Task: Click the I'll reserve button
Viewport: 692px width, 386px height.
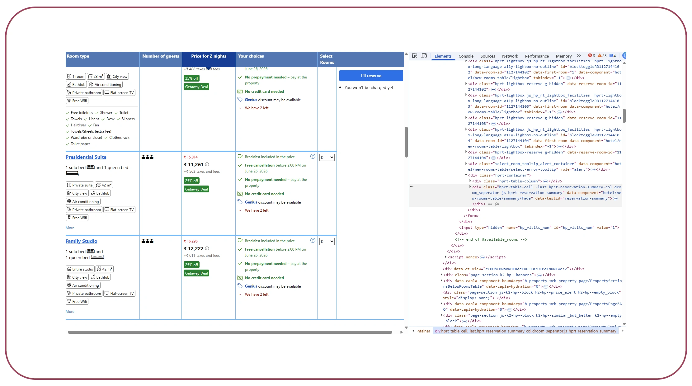Action: (371, 76)
